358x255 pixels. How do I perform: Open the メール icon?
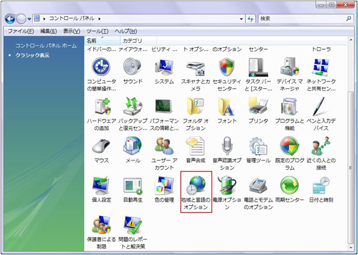tap(133, 146)
